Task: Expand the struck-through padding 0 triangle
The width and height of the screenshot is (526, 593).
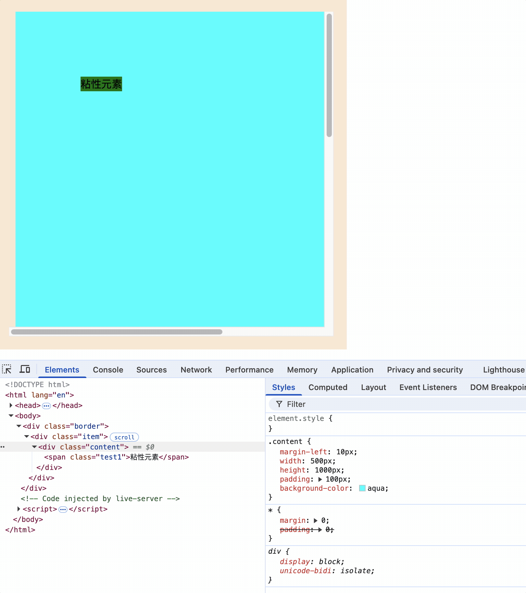Action: pos(320,530)
